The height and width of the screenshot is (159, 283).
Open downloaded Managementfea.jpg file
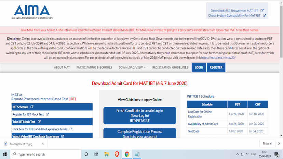21,144
